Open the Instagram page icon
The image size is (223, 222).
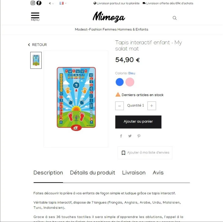tap(33, 3)
